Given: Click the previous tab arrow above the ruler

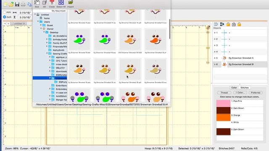Looking at the screenshot, I should coord(5,23).
